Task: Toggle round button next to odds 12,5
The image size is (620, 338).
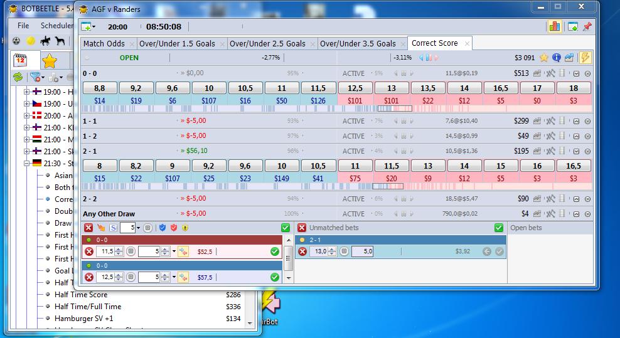Action: click(131, 277)
